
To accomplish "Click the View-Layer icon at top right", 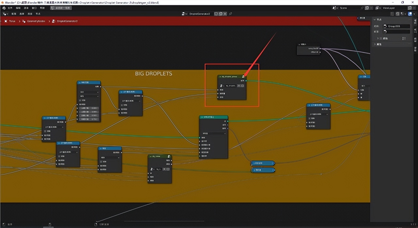I will coord(377,8).
